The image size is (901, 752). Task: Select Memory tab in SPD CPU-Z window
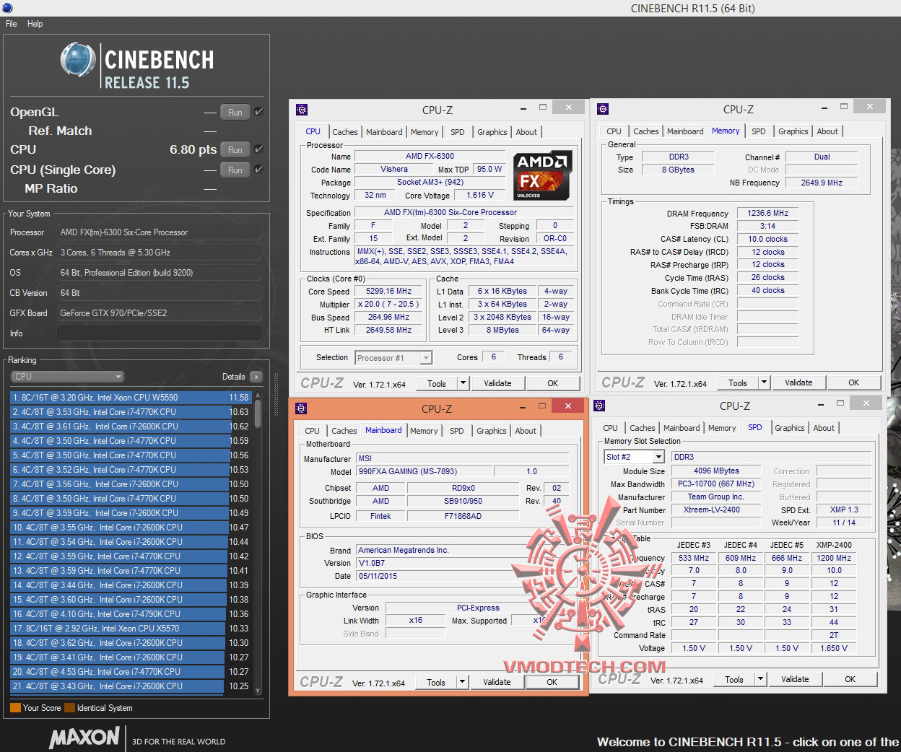[x=722, y=428]
